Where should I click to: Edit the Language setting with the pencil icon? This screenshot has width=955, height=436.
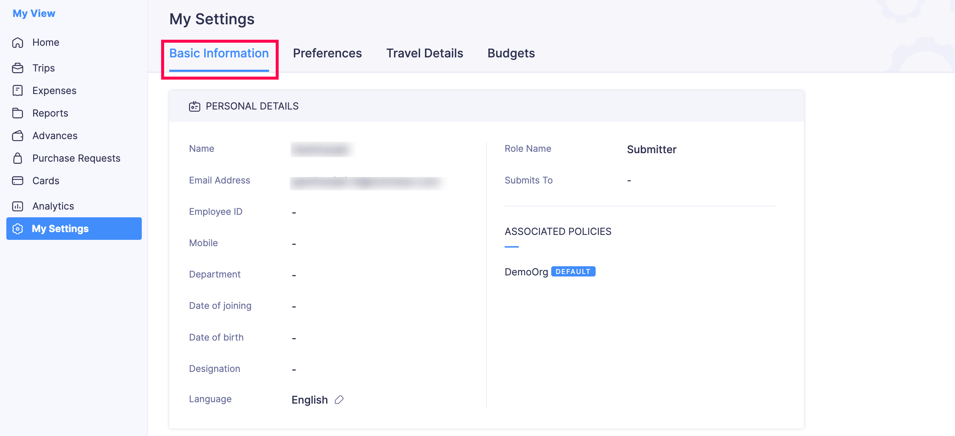339,400
